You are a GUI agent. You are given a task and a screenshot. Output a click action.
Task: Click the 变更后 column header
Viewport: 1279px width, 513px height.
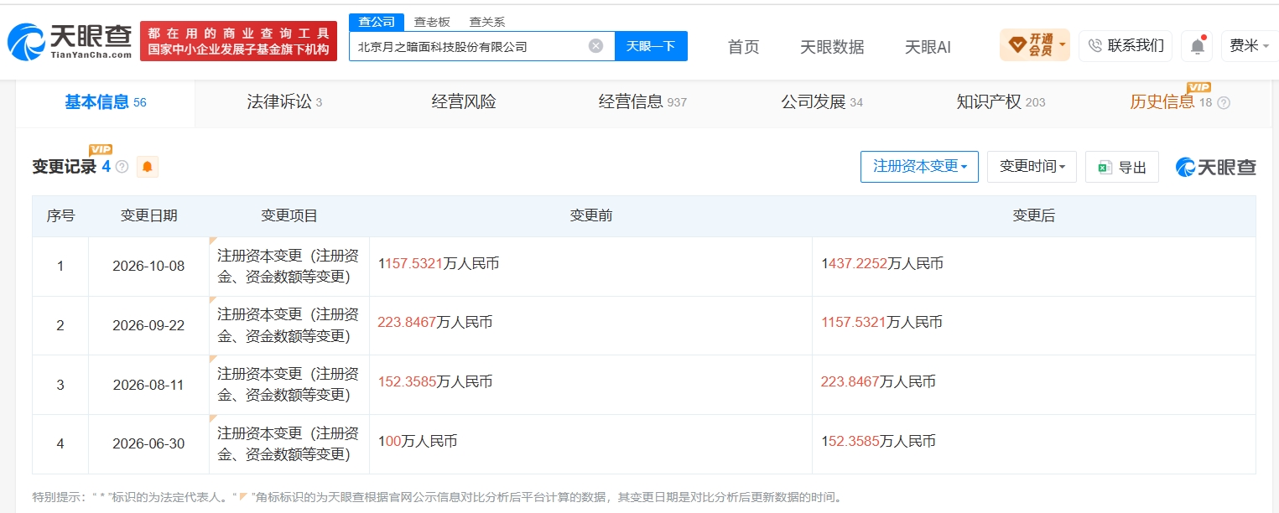pyautogui.click(x=1034, y=215)
